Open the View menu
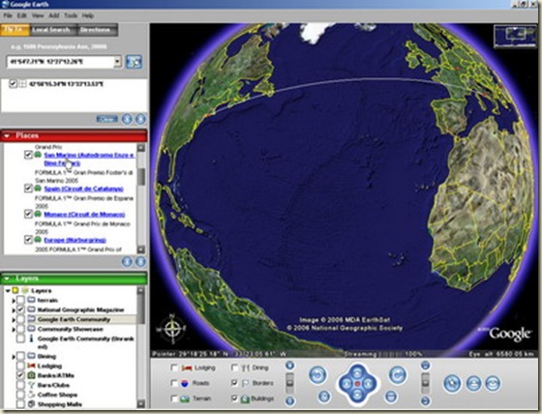This screenshot has height=414, width=542. (38, 15)
